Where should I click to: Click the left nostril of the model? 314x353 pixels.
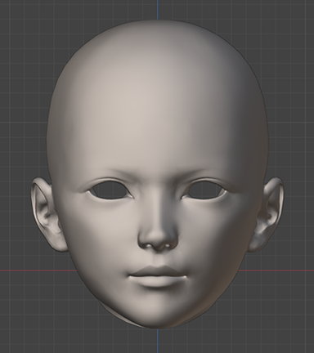[149, 246]
